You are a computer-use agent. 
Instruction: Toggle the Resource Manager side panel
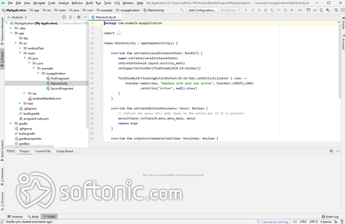2,31
